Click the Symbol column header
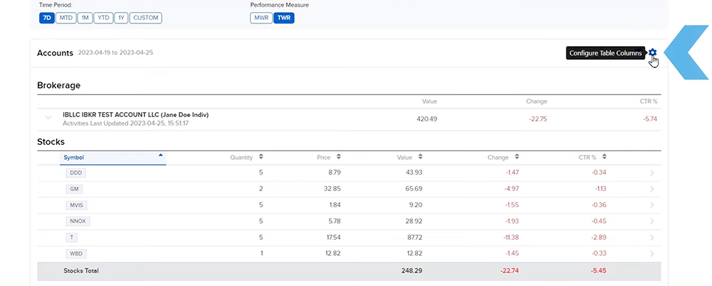 (x=74, y=157)
